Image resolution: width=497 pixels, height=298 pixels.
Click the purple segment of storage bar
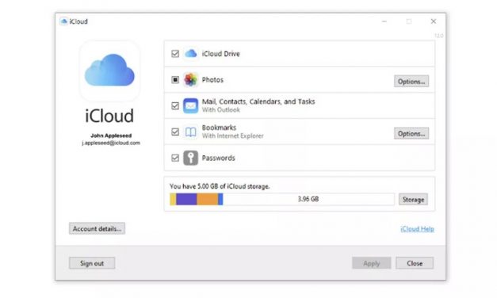186,199
